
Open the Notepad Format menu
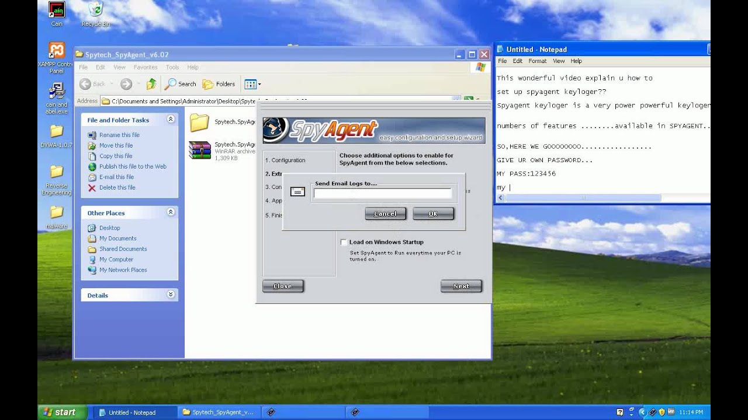(538, 61)
